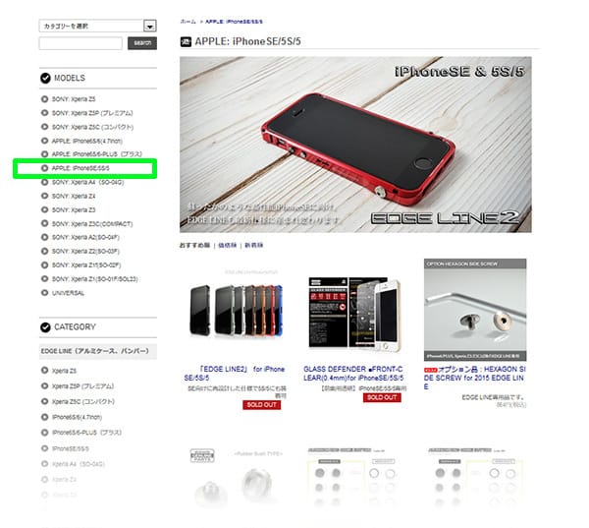Click bullet icon beside UNIVERSAL model
Screen dimensions: 589x528
point(45,293)
